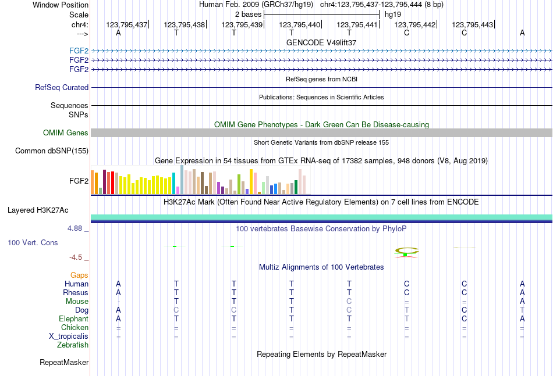Select the Human species row label

click(76, 284)
